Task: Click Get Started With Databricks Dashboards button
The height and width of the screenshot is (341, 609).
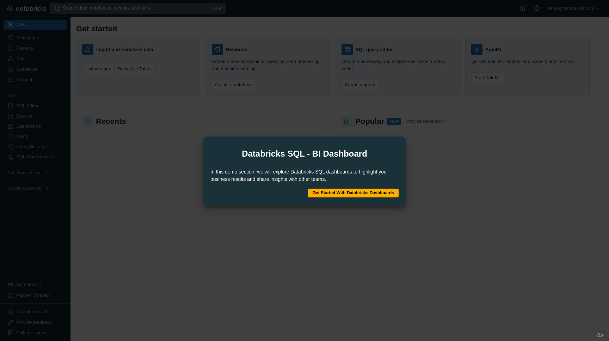Action: point(353,193)
